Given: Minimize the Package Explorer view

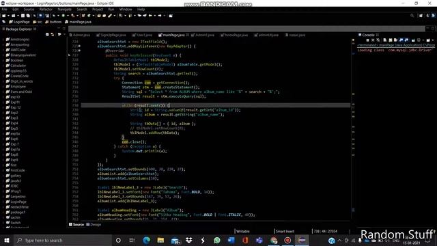Looking at the screenshot, I should pyautogui.click(x=59, y=29).
